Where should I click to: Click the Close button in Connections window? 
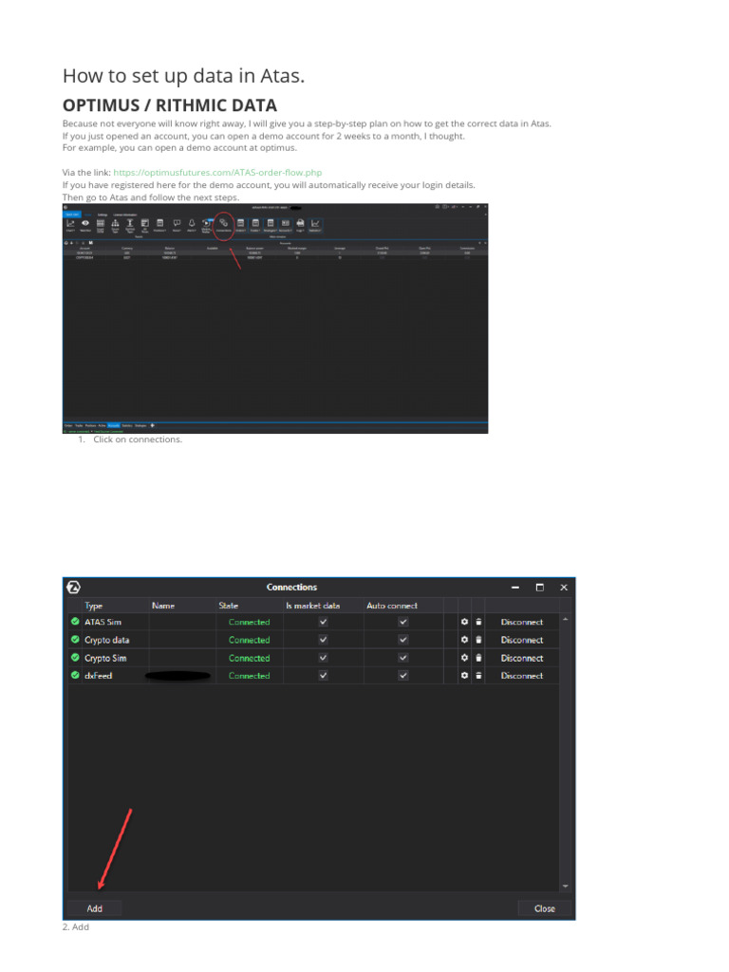(545, 908)
